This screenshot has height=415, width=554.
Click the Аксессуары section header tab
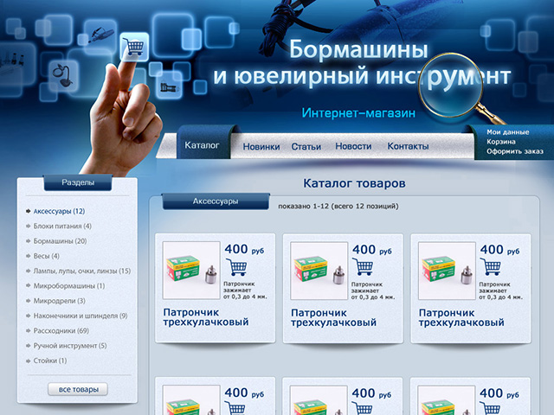coord(216,201)
